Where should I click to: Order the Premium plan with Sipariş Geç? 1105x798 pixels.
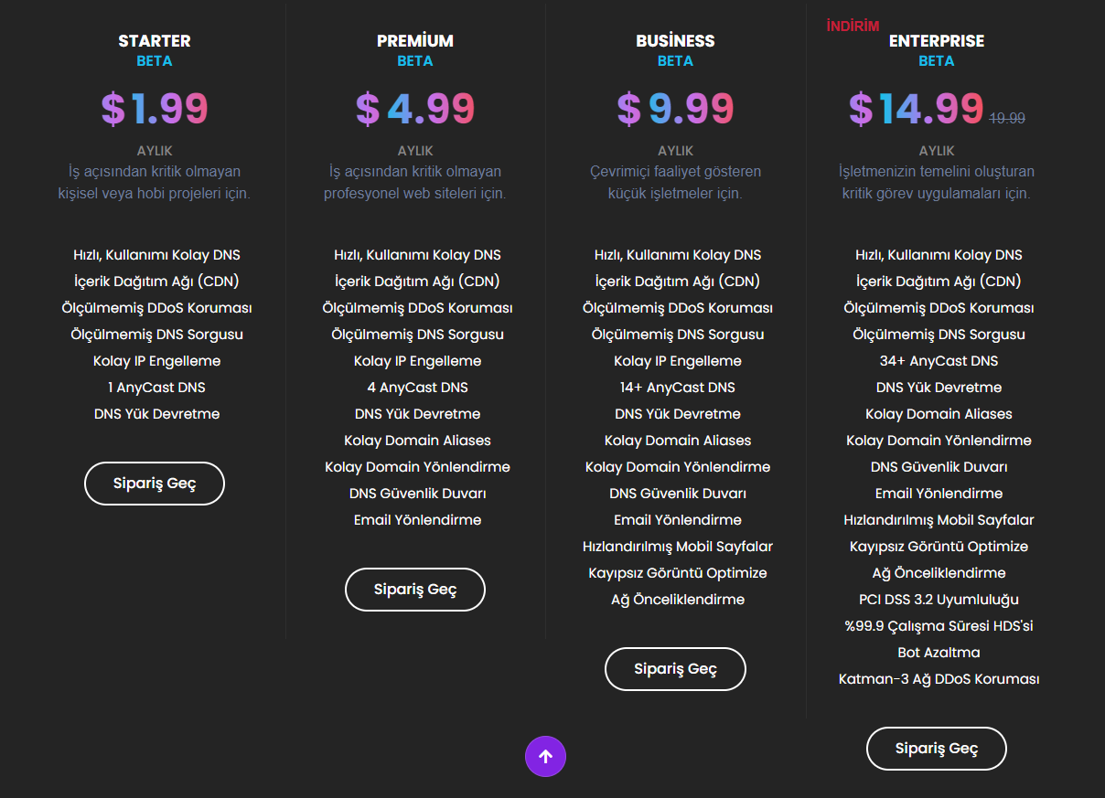pyautogui.click(x=414, y=590)
